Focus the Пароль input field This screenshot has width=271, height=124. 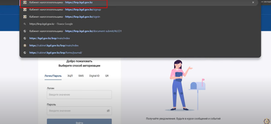[75, 111]
